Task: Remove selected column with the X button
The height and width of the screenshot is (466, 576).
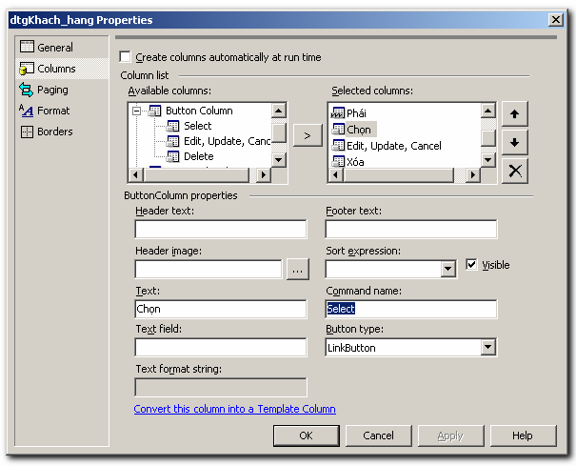Action: click(514, 171)
